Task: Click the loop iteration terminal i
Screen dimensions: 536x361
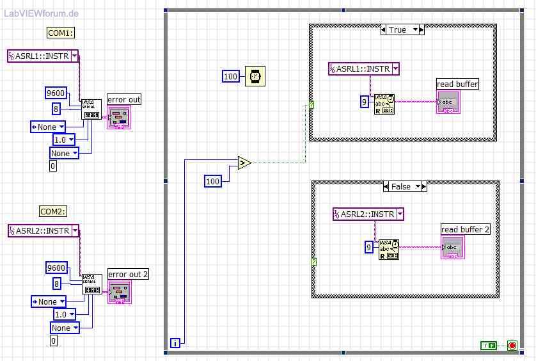Action: (x=175, y=343)
